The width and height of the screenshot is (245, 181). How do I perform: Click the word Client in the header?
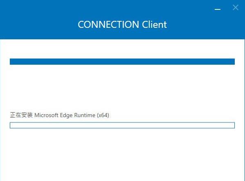[154, 25]
